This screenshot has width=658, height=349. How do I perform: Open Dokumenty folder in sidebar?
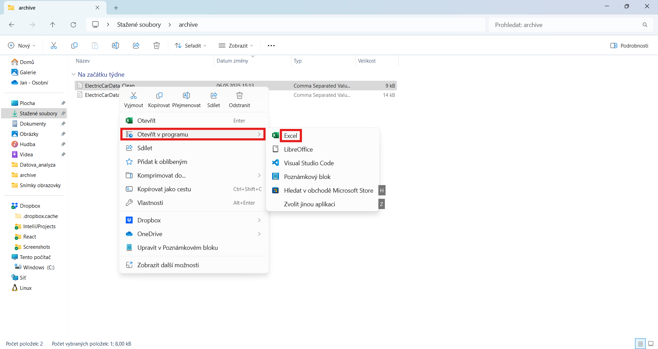[x=33, y=124]
